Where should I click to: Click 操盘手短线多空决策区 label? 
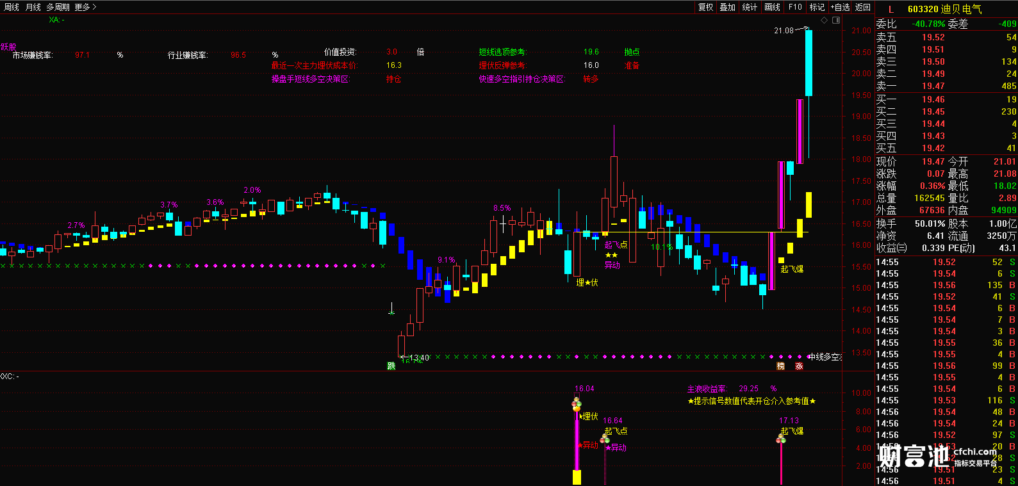coord(310,79)
